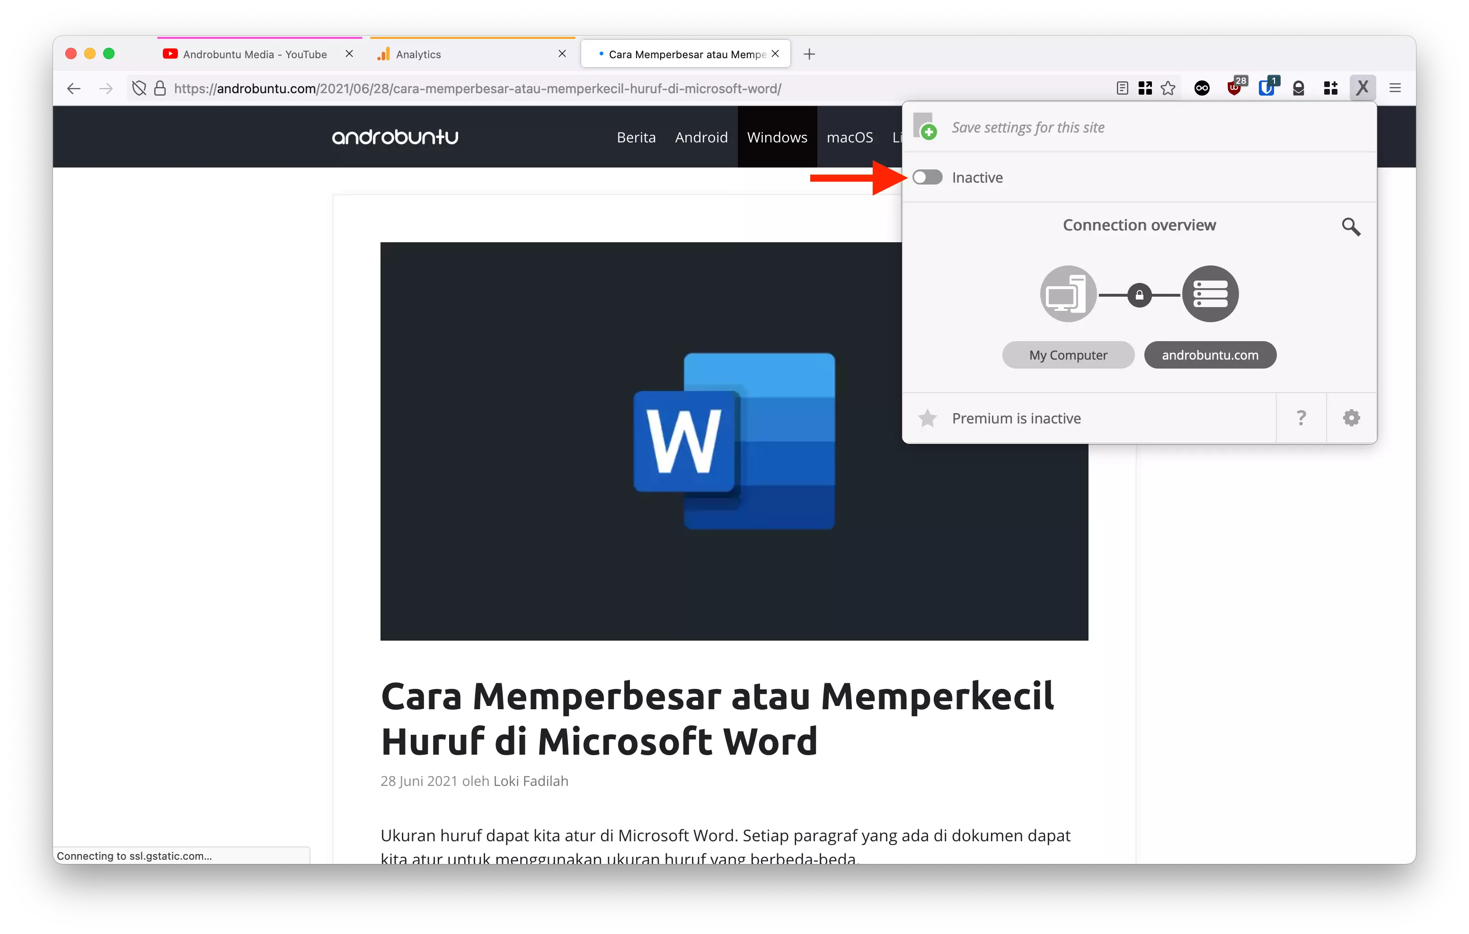Open help via the question mark icon
1469x934 pixels.
pos(1302,417)
